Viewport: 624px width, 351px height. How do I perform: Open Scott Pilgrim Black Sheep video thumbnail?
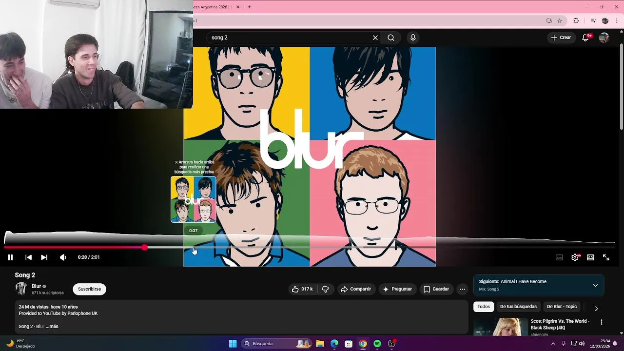tap(500, 327)
